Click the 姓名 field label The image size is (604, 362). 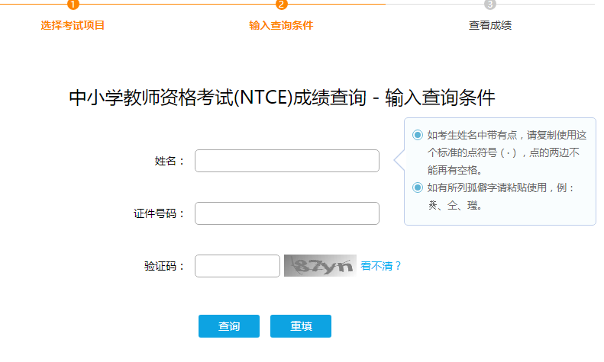pos(170,161)
